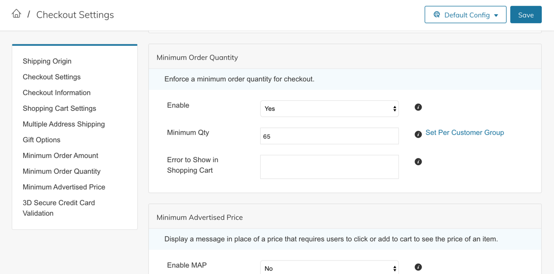Click the home icon in breadcrumb
The image size is (554, 274).
[16, 14]
